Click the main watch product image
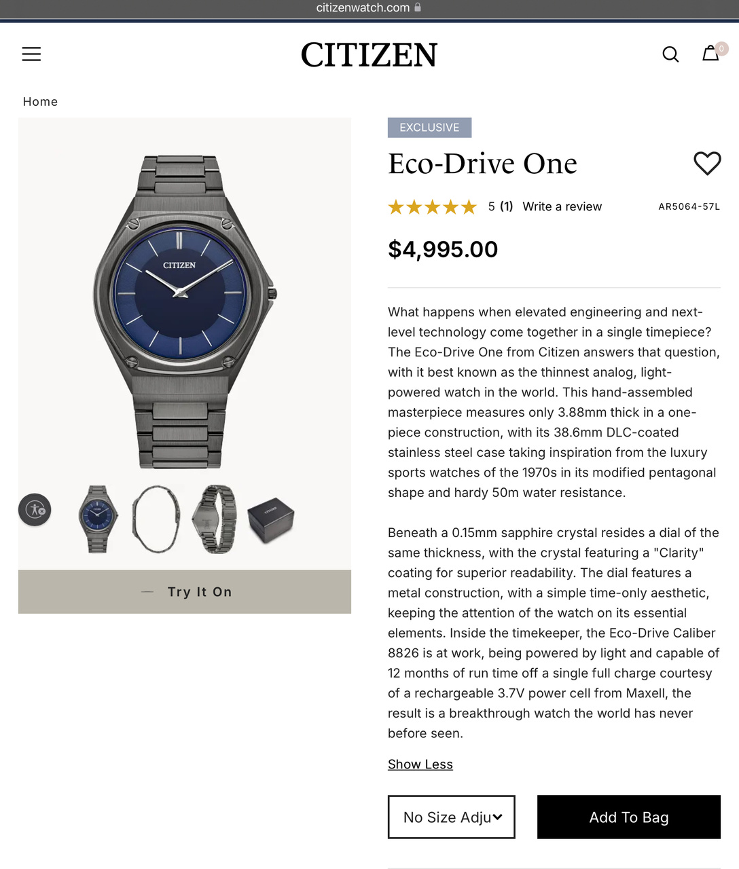The height and width of the screenshot is (869, 739). pos(185,311)
